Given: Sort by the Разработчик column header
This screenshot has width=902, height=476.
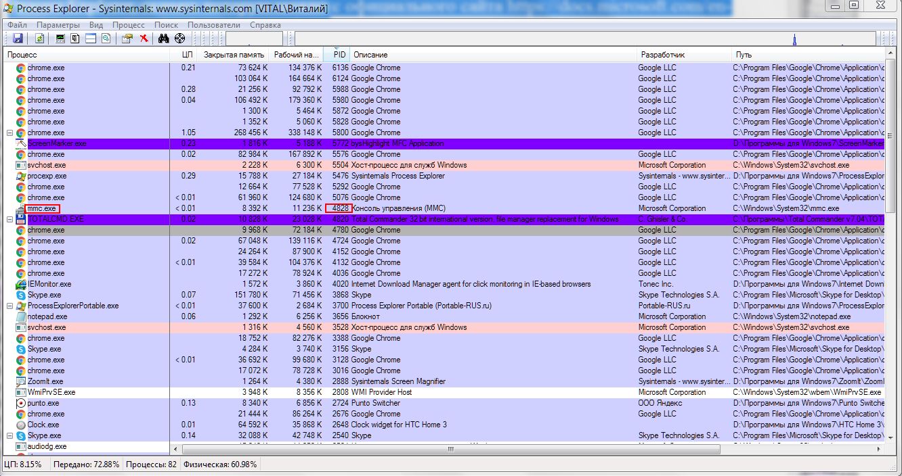Looking at the screenshot, I should pyautogui.click(x=685, y=54).
